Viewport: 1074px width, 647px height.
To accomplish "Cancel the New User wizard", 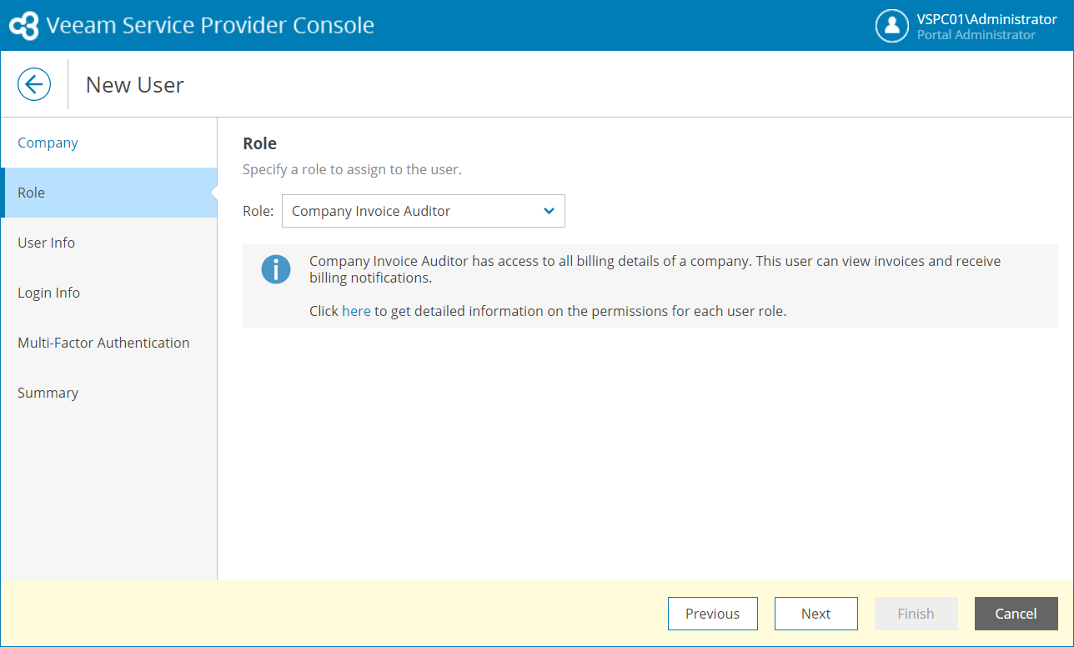I will pyautogui.click(x=1016, y=614).
